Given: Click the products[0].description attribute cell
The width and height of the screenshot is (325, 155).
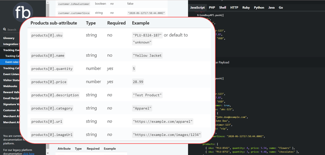Looking at the screenshot, I should [x=55, y=95].
